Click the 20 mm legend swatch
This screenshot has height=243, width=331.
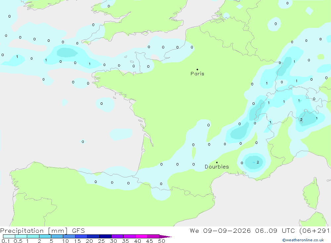[x=93, y=236]
